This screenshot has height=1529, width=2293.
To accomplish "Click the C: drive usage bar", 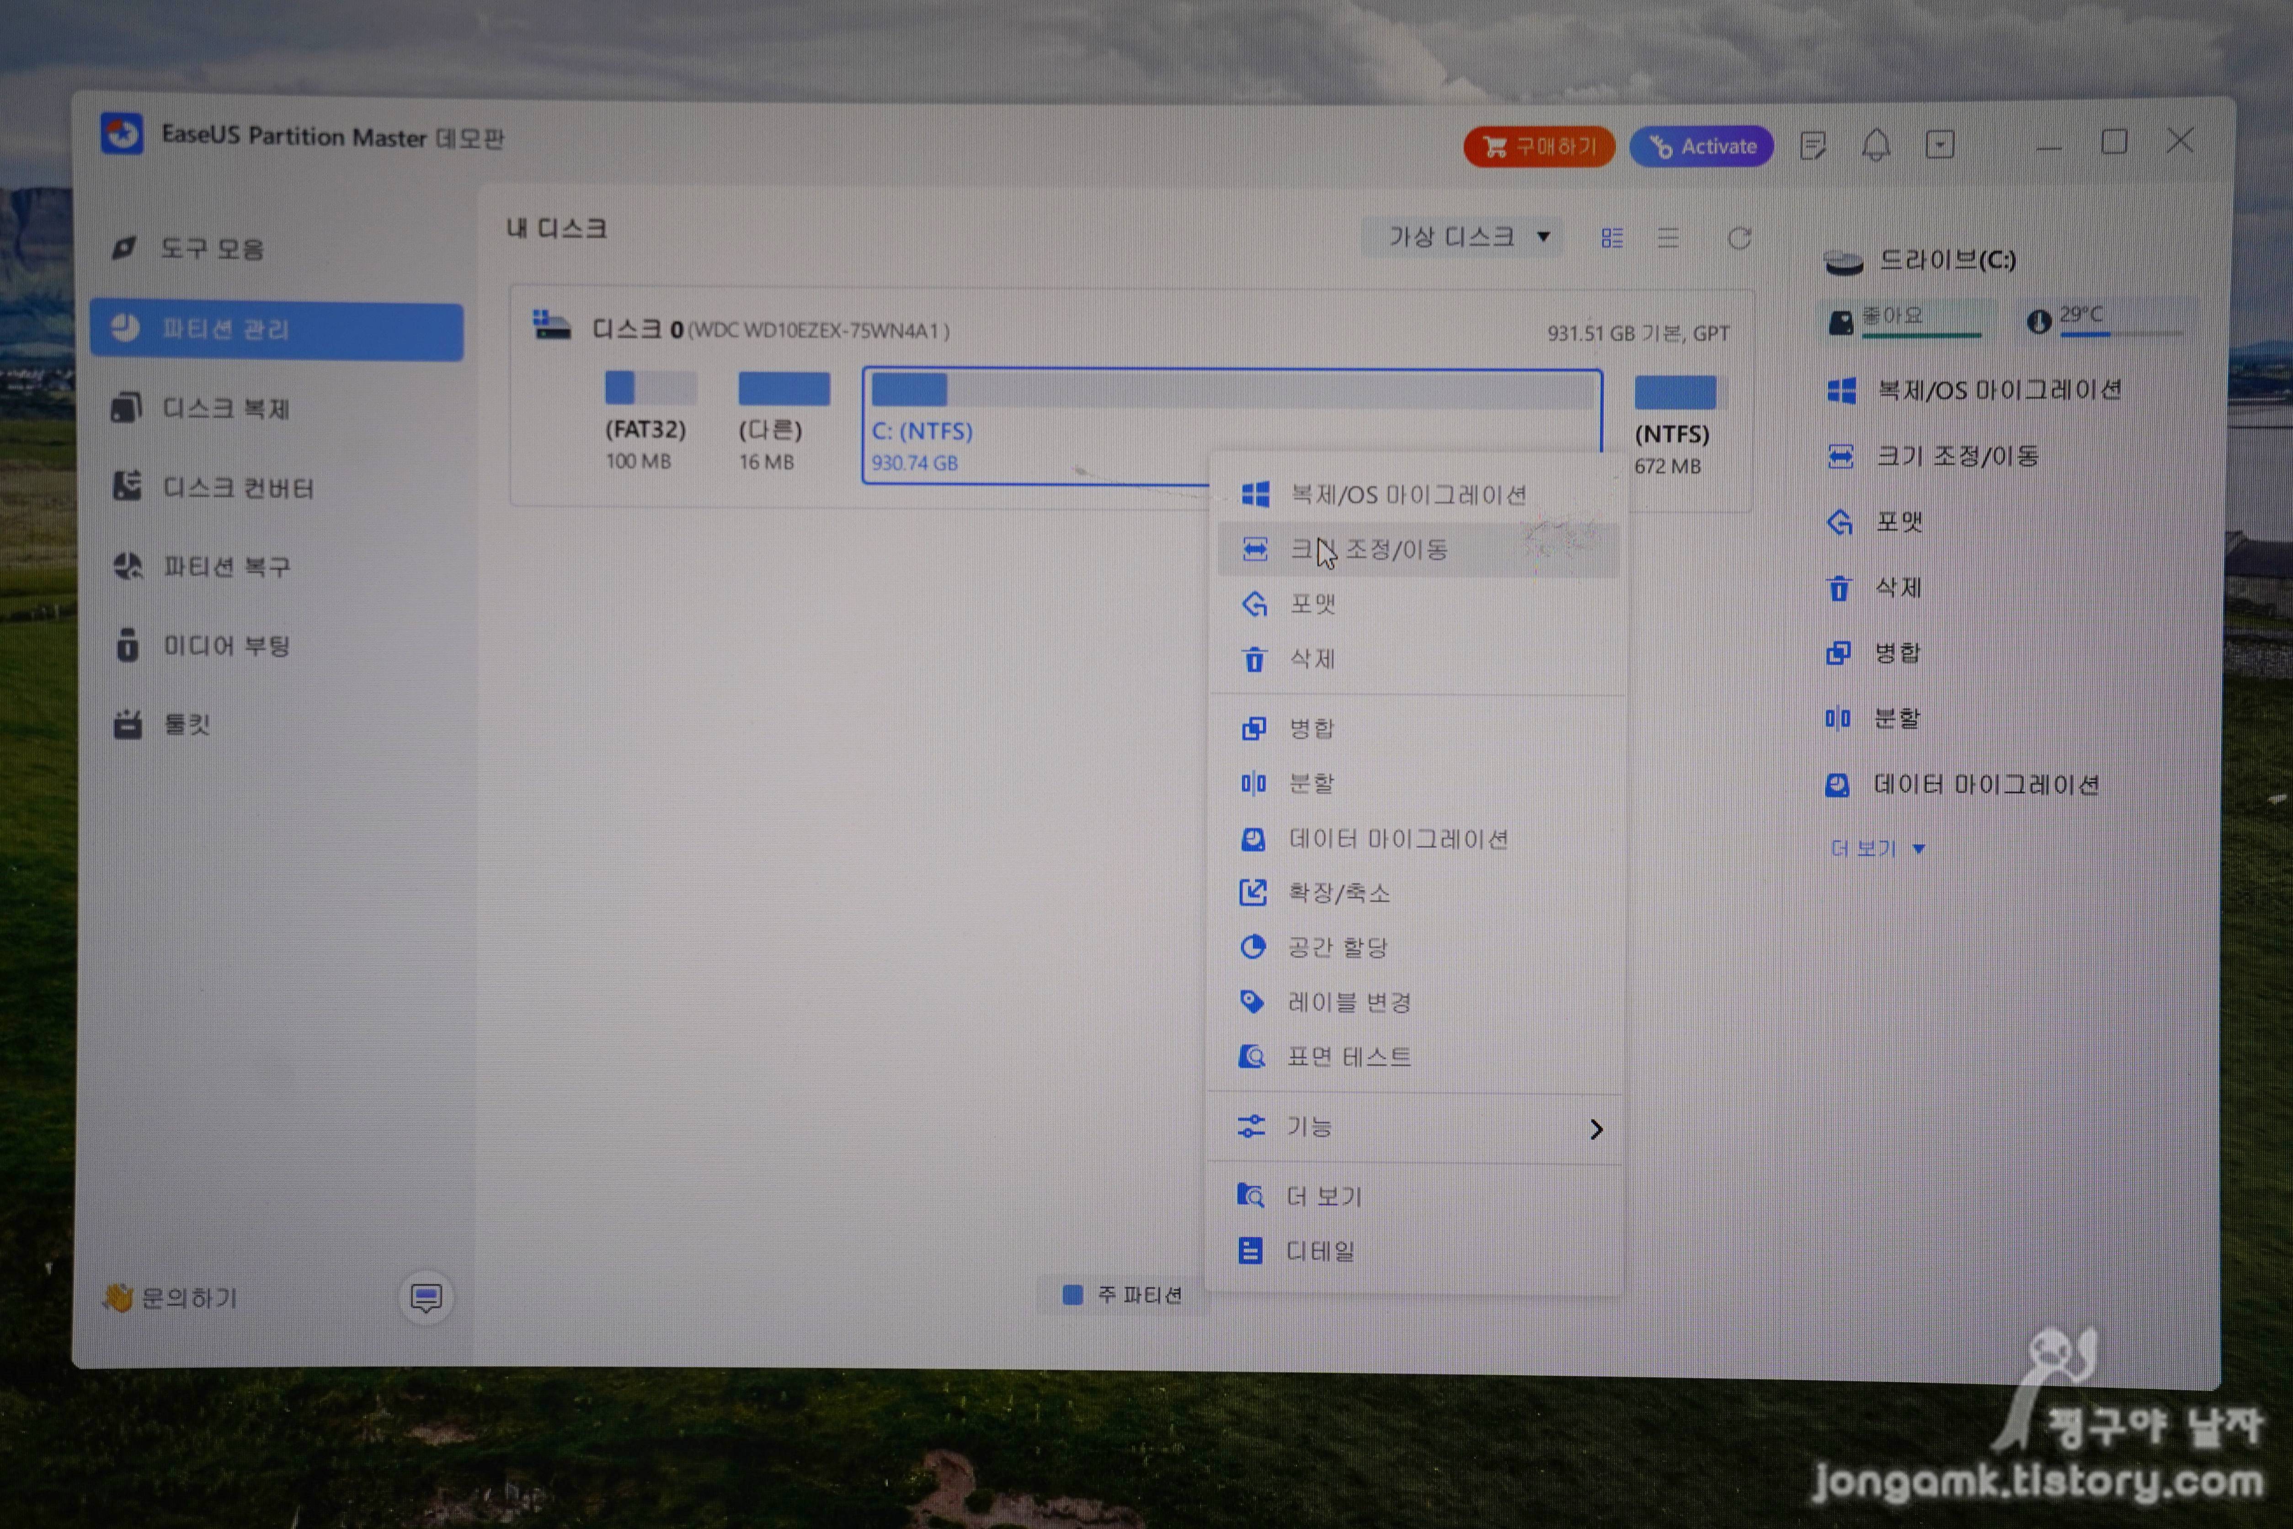I will (x=1232, y=390).
